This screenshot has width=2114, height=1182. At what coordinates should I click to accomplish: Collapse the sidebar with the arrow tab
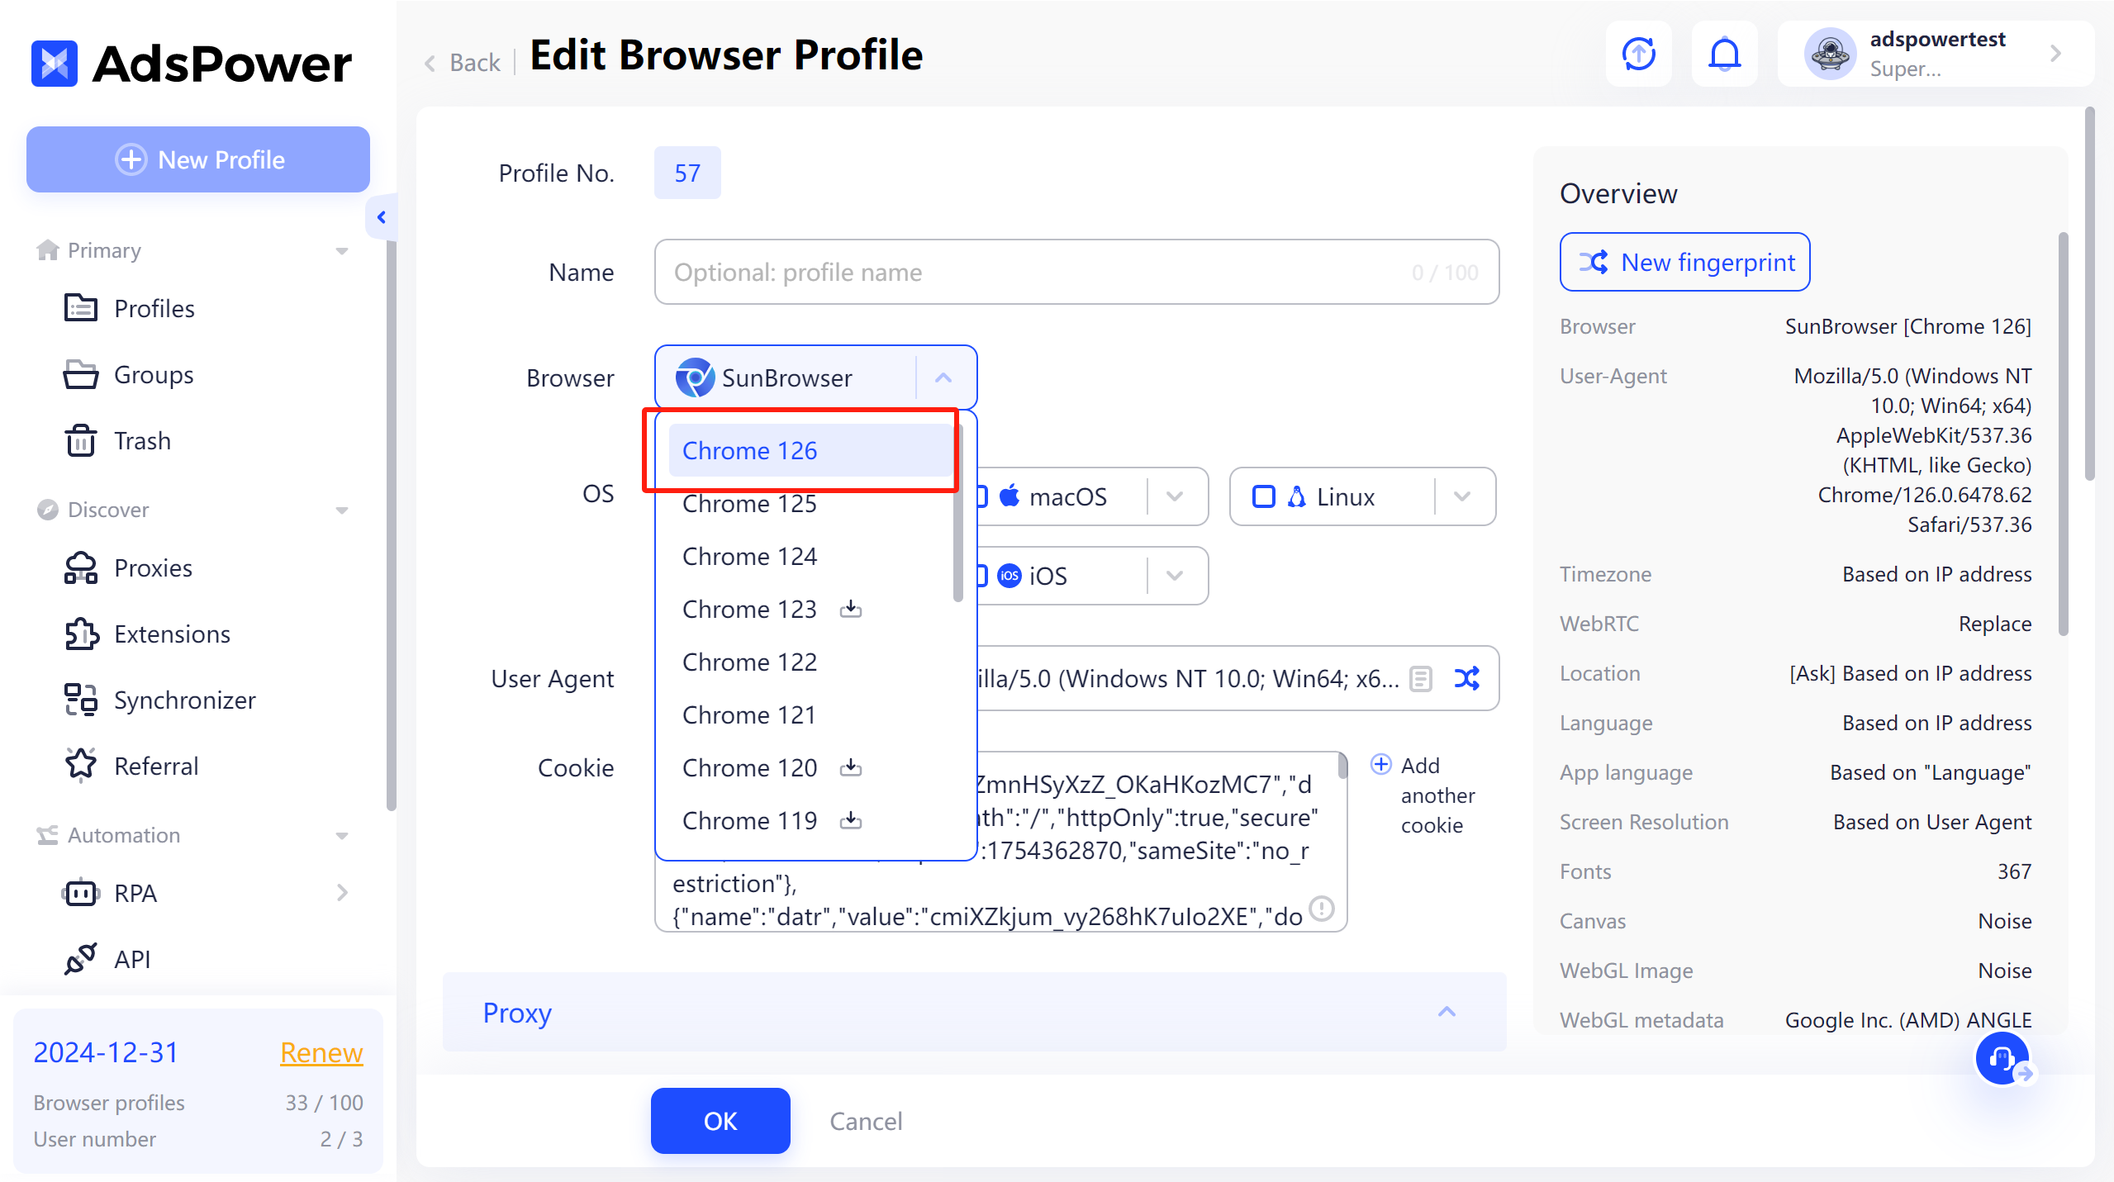tap(381, 217)
